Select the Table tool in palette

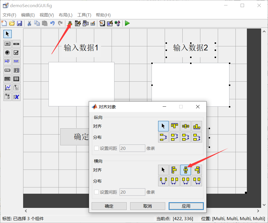[x=16, y=79]
